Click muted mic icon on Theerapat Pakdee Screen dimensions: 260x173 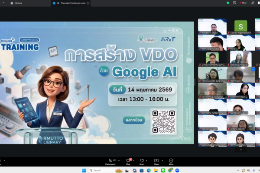(x=200, y=49)
